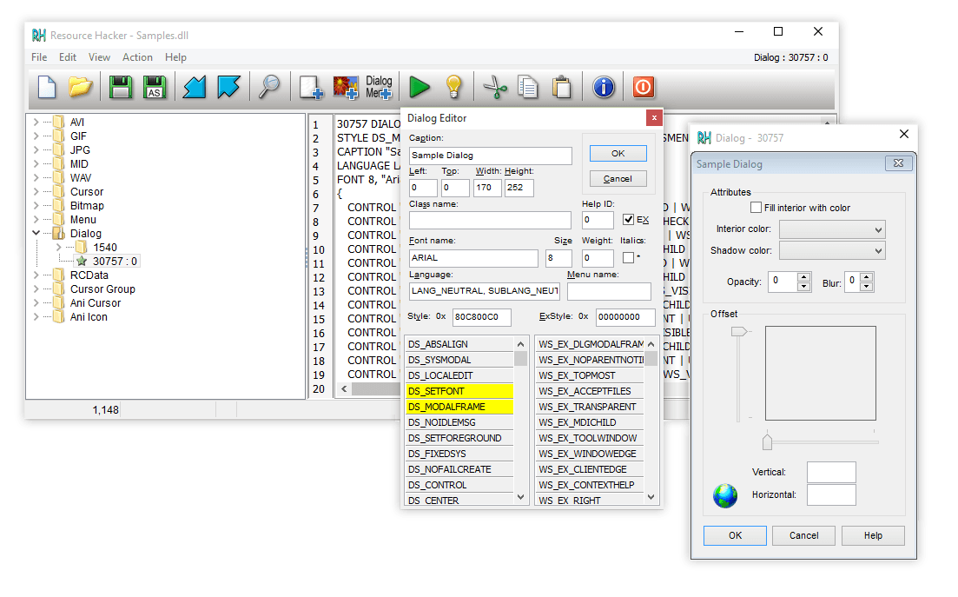Toggle WS_EX_TOPMOST extended style flag
Viewport: 958px width, 597px height.
tap(590, 375)
